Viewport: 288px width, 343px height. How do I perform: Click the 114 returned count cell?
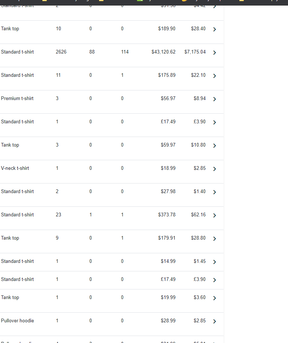(x=125, y=52)
